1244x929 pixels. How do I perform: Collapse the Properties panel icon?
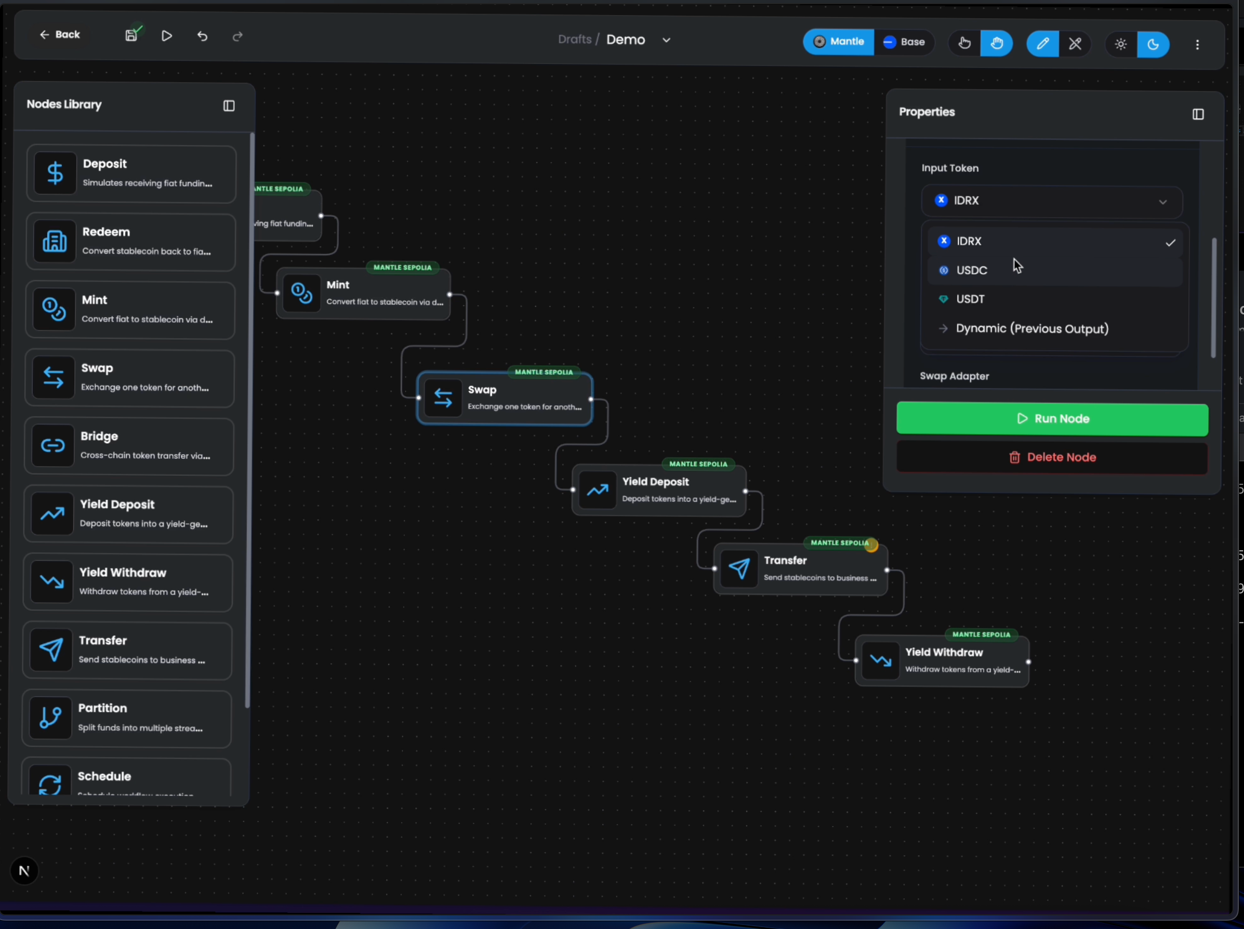click(1198, 114)
